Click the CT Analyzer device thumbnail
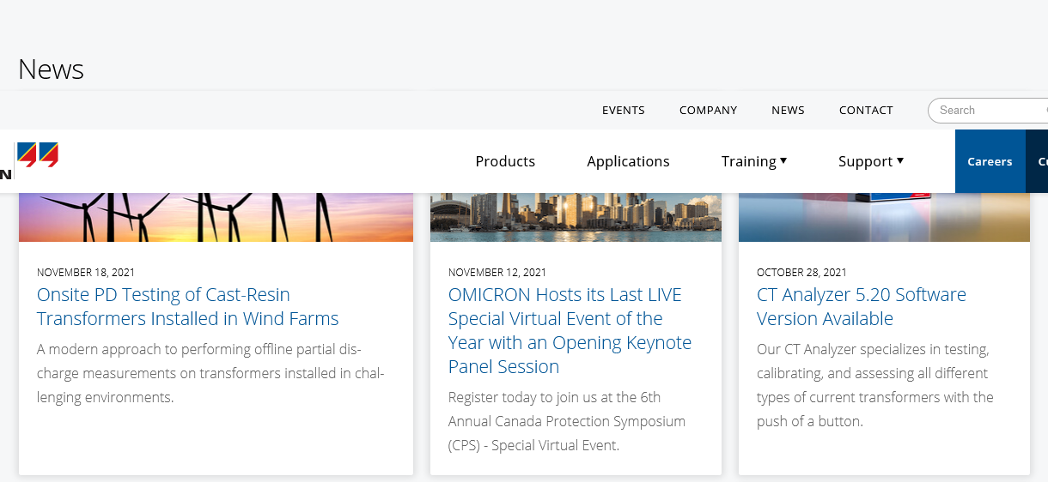 (x=884, y=217)
